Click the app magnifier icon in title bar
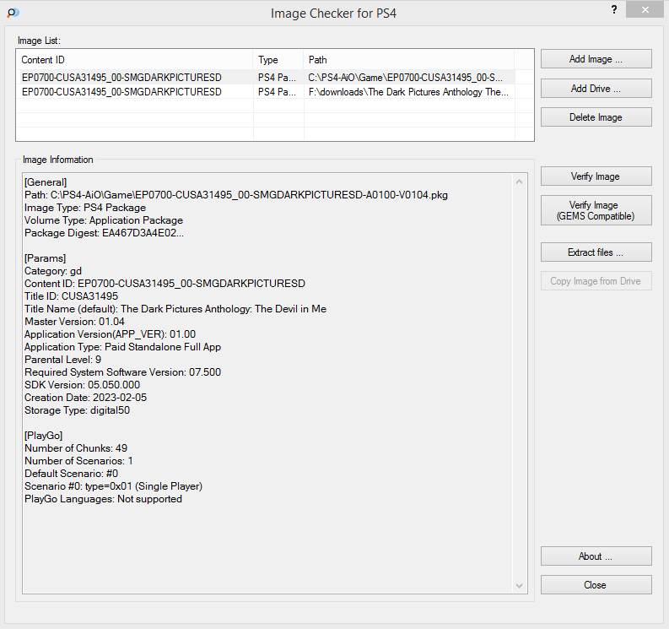Image resolution: width=669 pixels, height=629 pixels. pos(13,13)
